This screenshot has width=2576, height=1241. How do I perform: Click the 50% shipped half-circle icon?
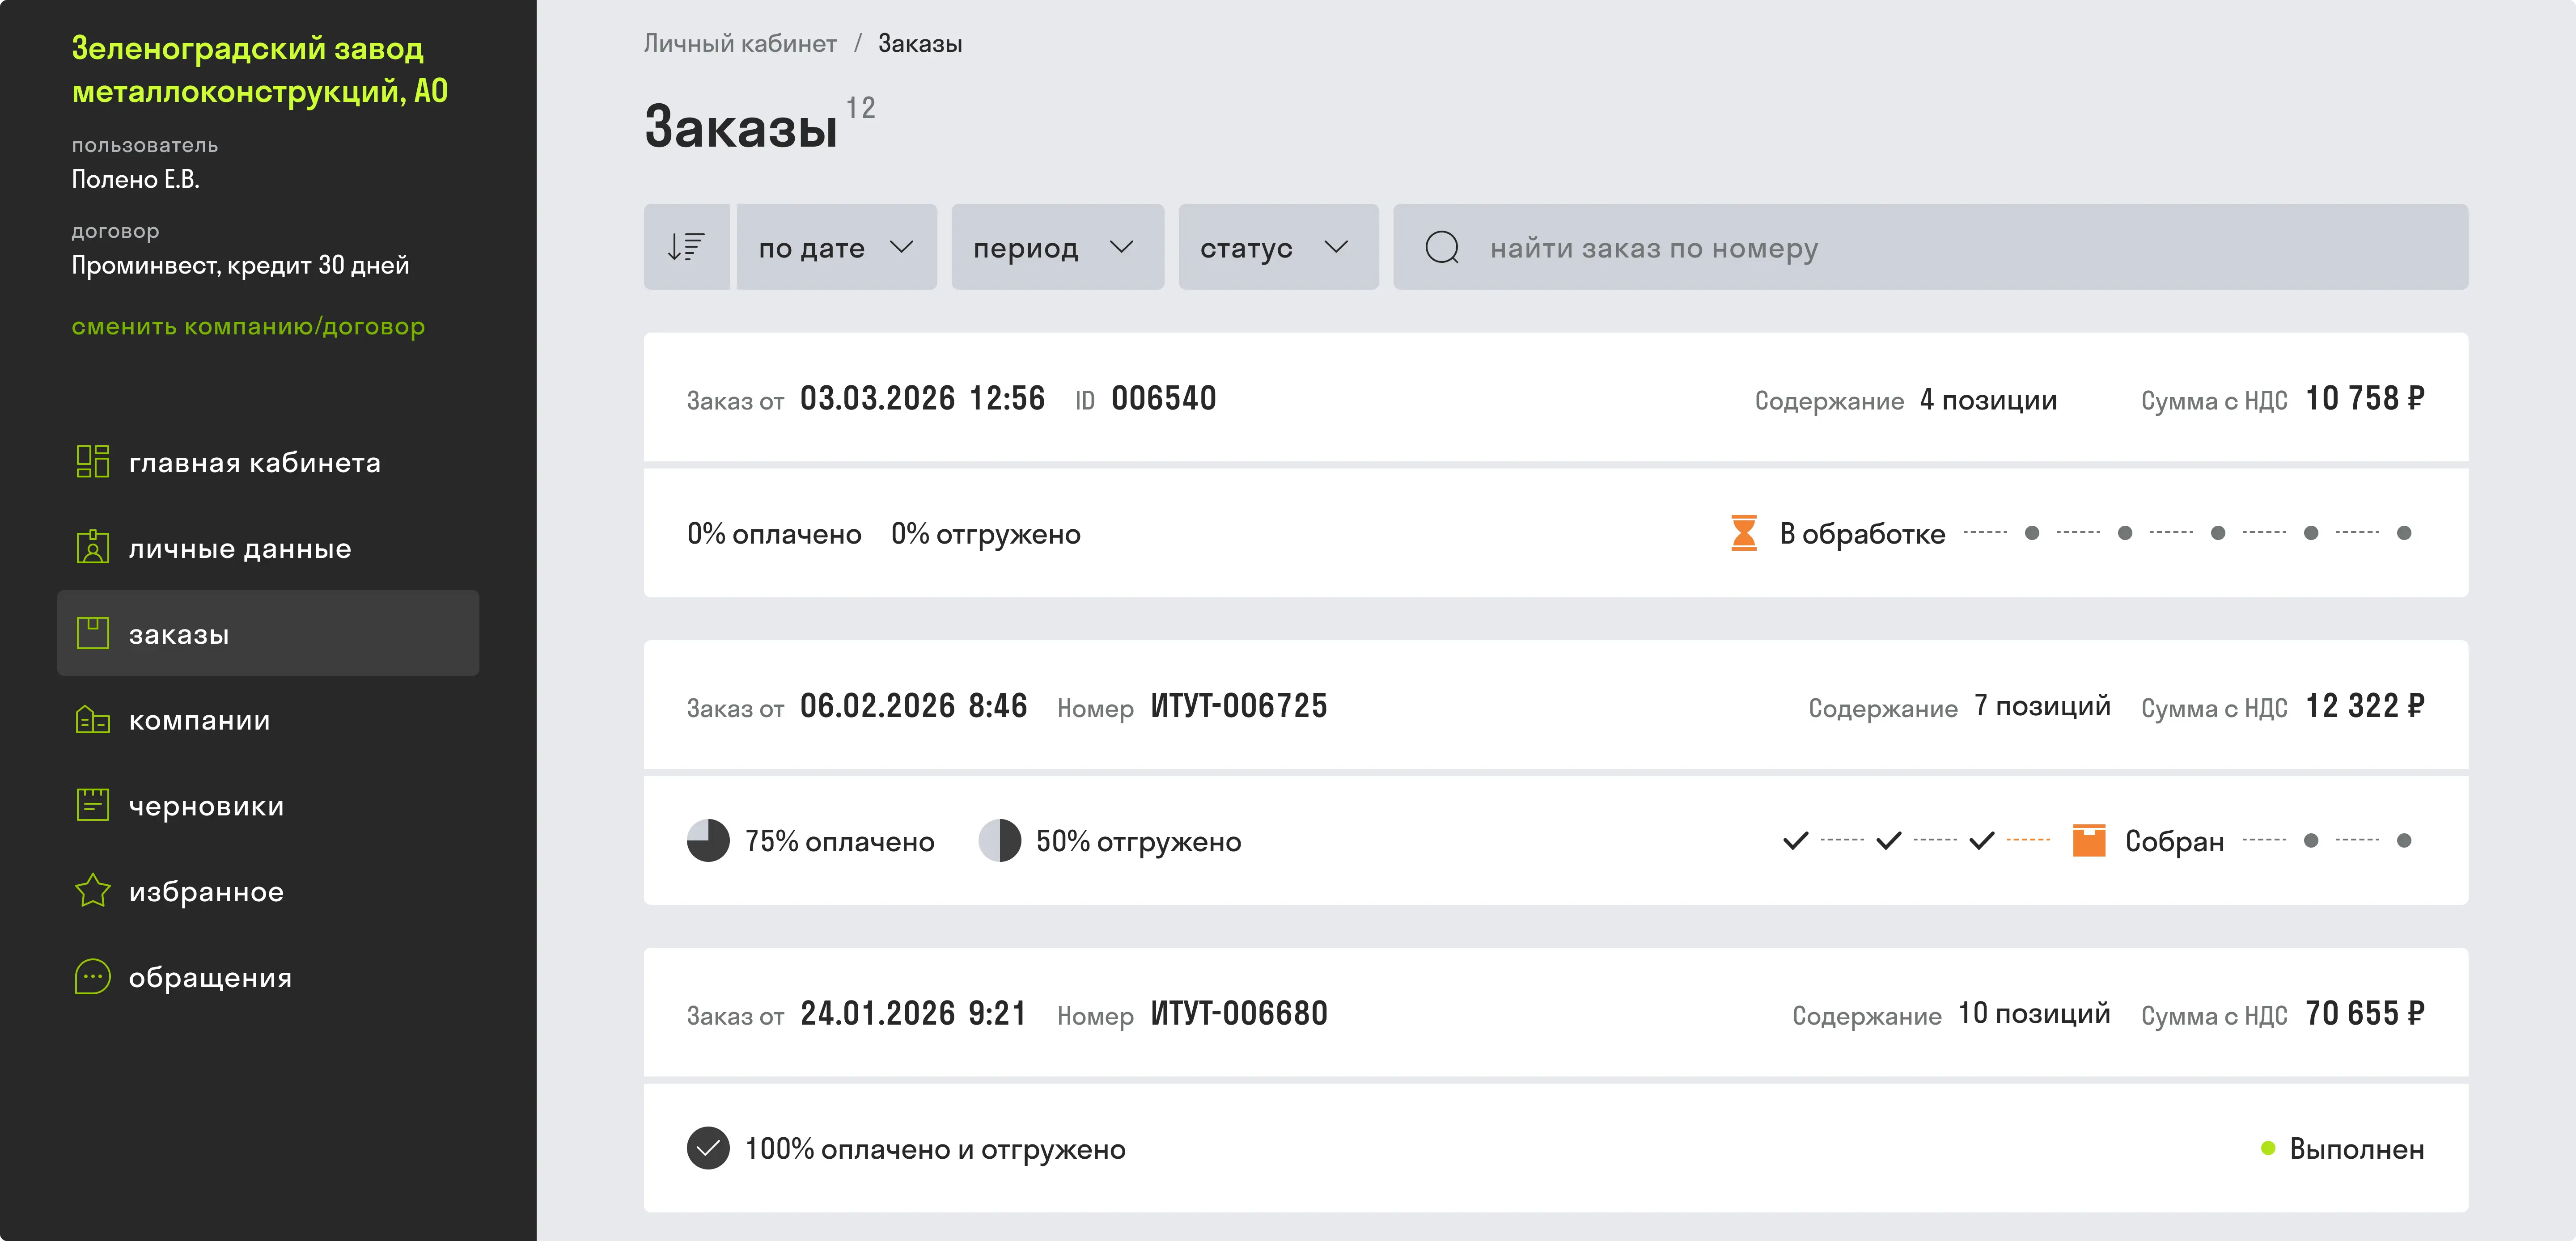pos(999,841)
